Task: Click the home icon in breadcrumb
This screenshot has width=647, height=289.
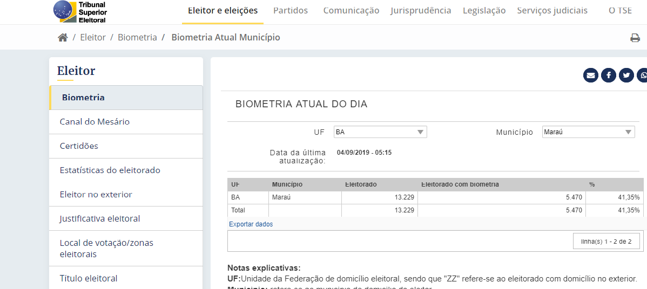Action: (63, 38)
